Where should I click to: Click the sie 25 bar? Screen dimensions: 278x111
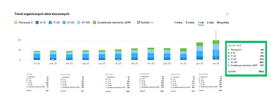[135, 54]
